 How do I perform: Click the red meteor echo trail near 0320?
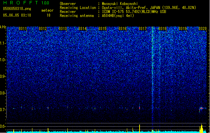coord(202,108)
